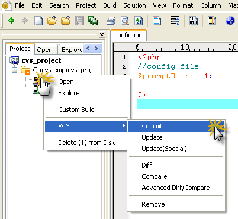Screen dimensions: 238x219
Task: Open the Search menu
Action: pyautogui.click(x=59, y=5)
